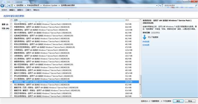Select the 拉脱维亚语 language pack row
The width and height of the screenshot is (198, 104).
point(74,36)
